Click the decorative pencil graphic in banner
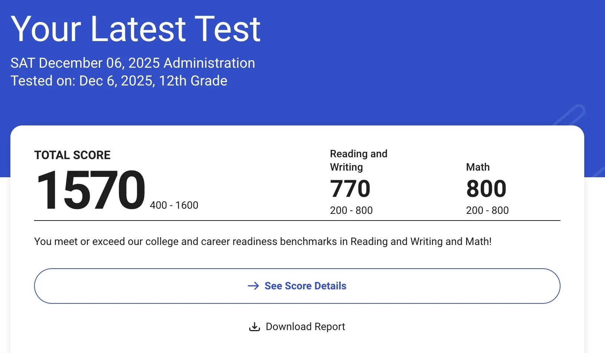 pos(569,115)
